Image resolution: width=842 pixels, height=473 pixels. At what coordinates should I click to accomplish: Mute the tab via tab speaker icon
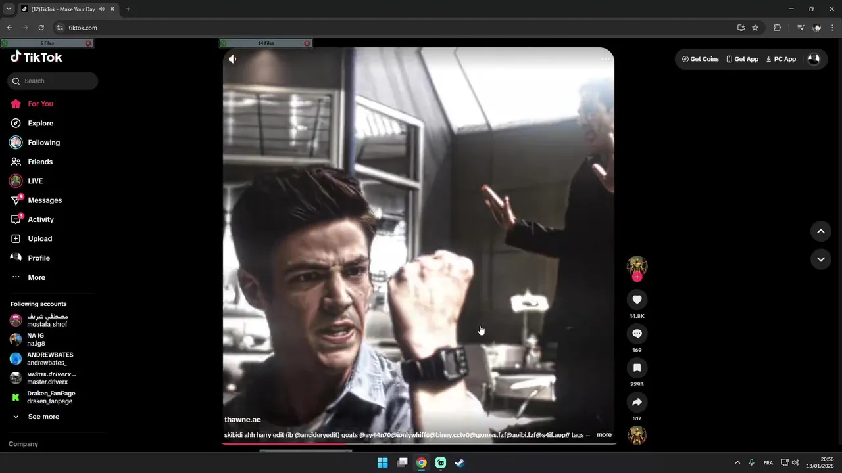[x=101, y=9]
